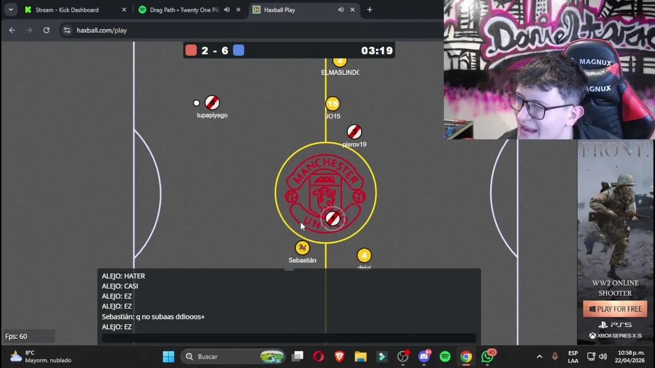Open WhatsApp from the taskbar
The image size is (655, 368).
(x=488, y=356)
